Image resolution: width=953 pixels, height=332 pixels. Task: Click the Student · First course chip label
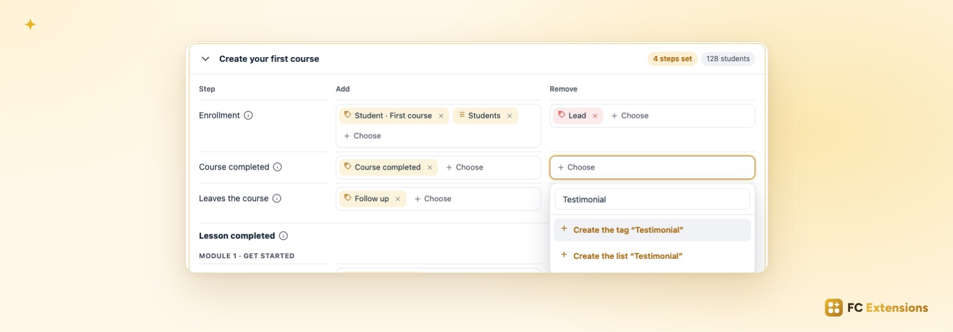point(393,116)
